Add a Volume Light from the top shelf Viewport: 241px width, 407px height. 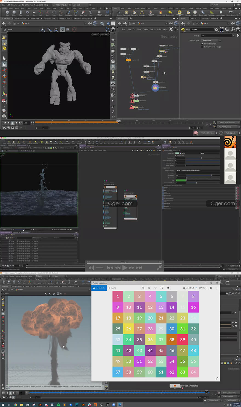click(x=161, y=13)
